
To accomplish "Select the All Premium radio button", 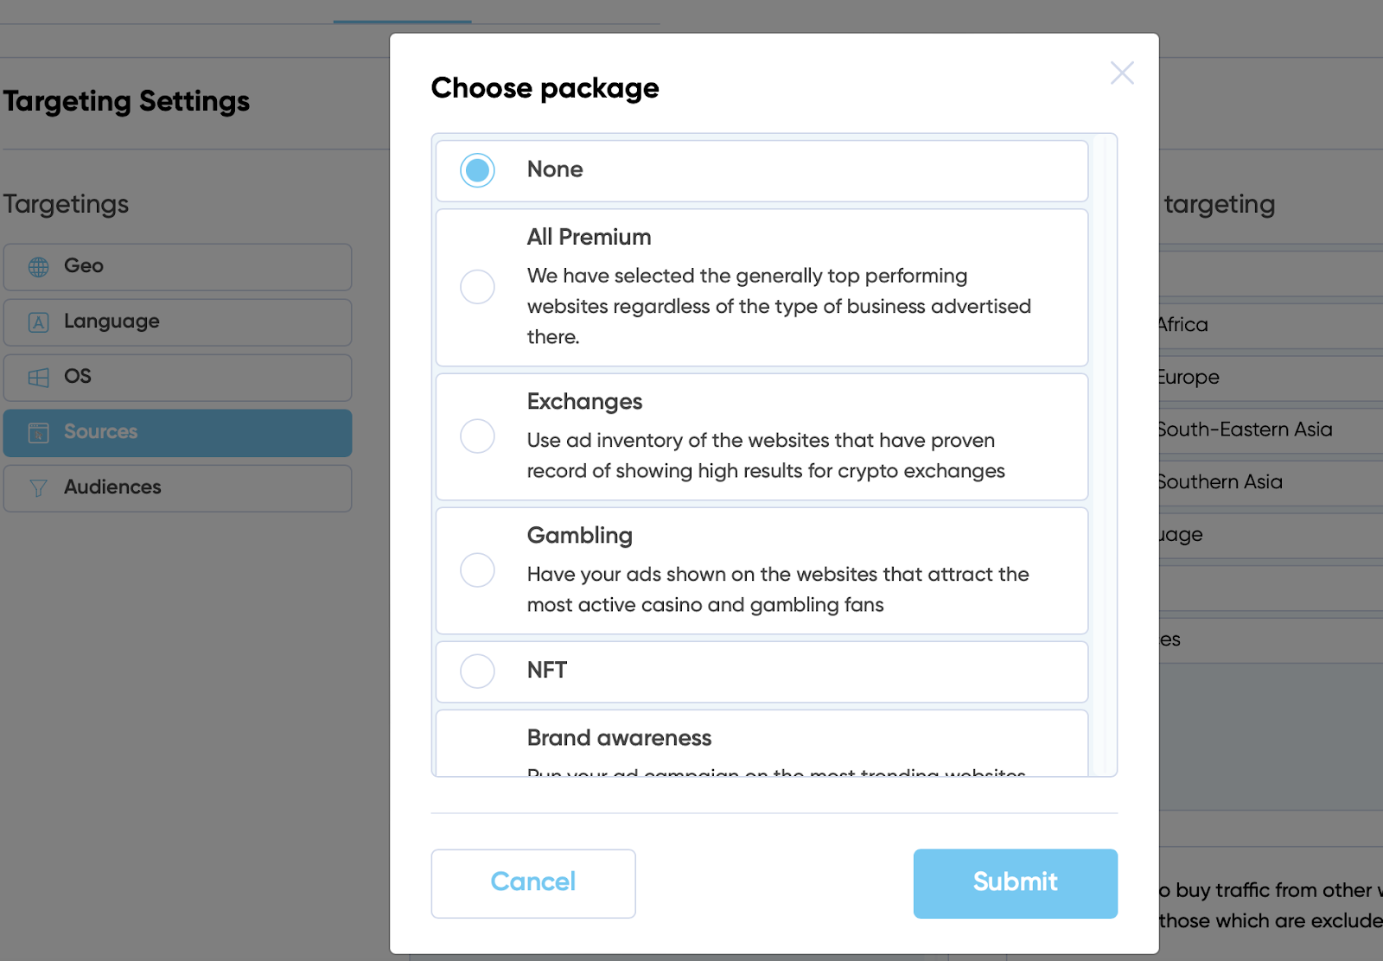I will click(477, 287).
